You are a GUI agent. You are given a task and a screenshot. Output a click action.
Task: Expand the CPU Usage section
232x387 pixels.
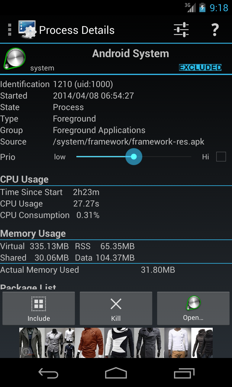click(24, 179)
